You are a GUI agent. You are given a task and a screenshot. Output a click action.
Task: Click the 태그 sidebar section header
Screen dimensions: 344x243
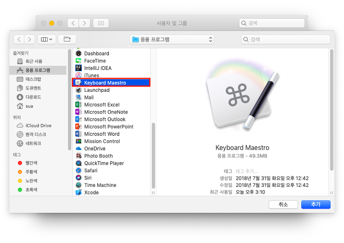pyautogui.click(x=17, y=155)
